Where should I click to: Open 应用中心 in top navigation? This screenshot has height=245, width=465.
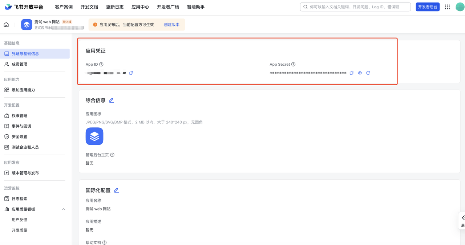pos(140,7)
